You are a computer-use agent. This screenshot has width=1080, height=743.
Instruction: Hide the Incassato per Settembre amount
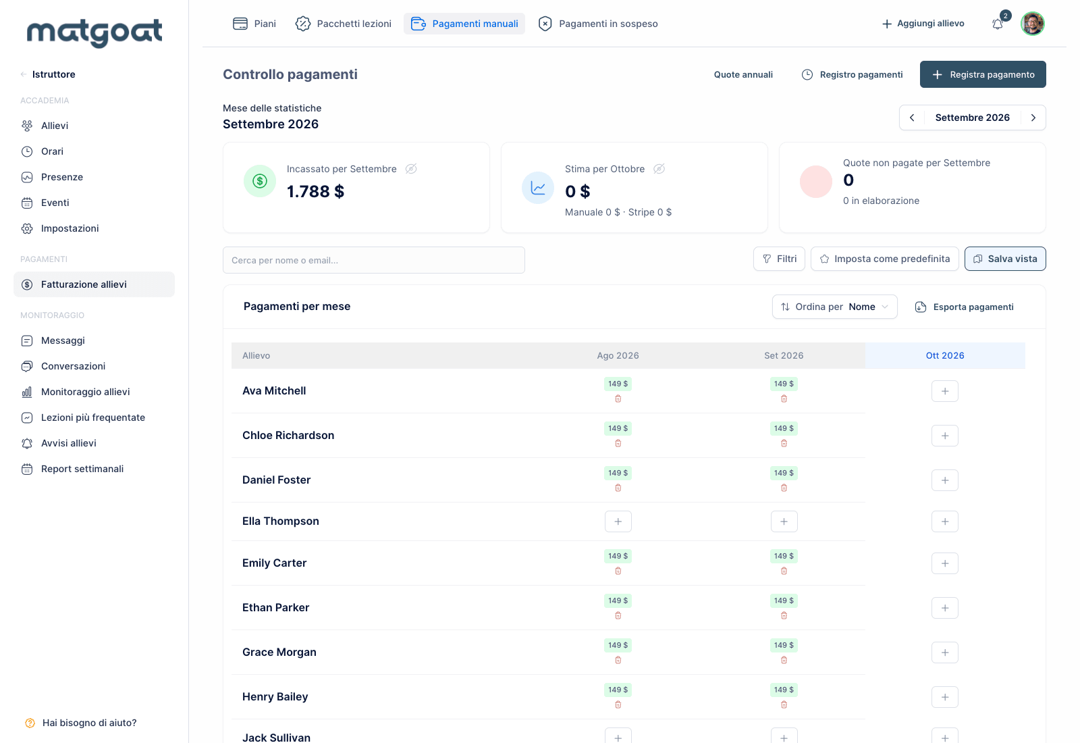[x=411, y=169]
